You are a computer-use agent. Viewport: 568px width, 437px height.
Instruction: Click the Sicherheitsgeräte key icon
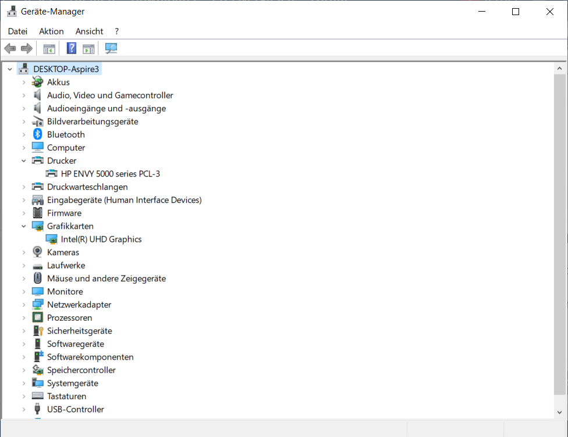[38, 330]
